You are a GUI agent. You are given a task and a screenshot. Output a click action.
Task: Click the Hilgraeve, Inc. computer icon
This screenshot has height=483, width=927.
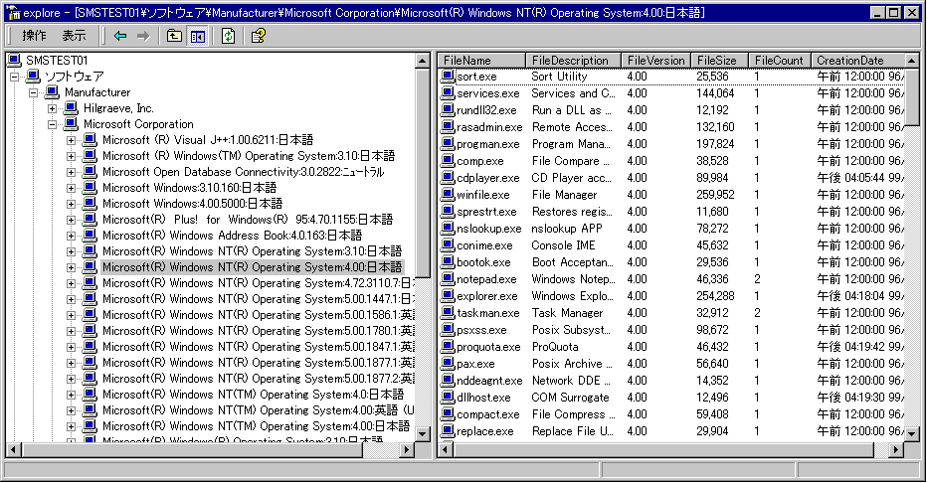pyautogui.click(x=71, y=108)
